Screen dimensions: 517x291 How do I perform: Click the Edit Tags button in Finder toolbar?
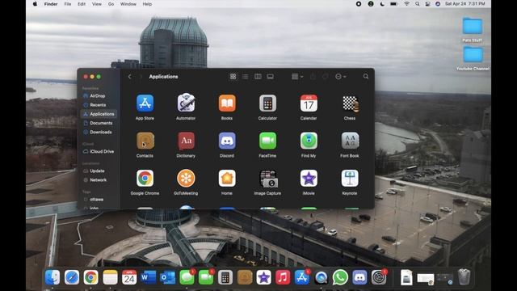pyautogui.click(x=326, y=77)
